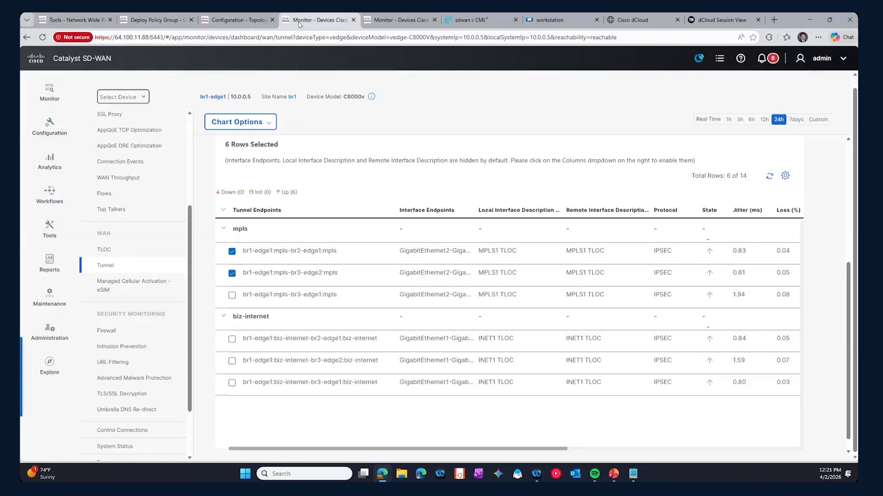Open the Configuration sidebar icon
883x496 pixels.
49,126
